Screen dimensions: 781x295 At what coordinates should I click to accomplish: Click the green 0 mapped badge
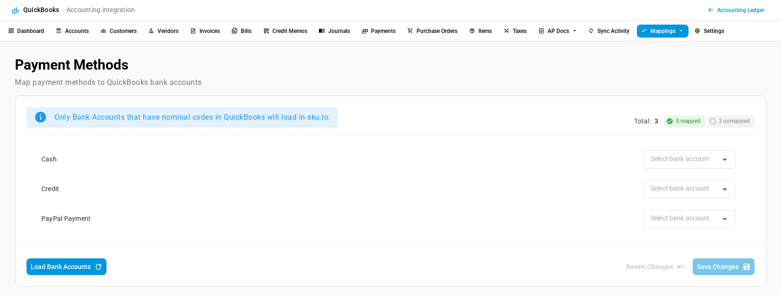coord(684,121)
